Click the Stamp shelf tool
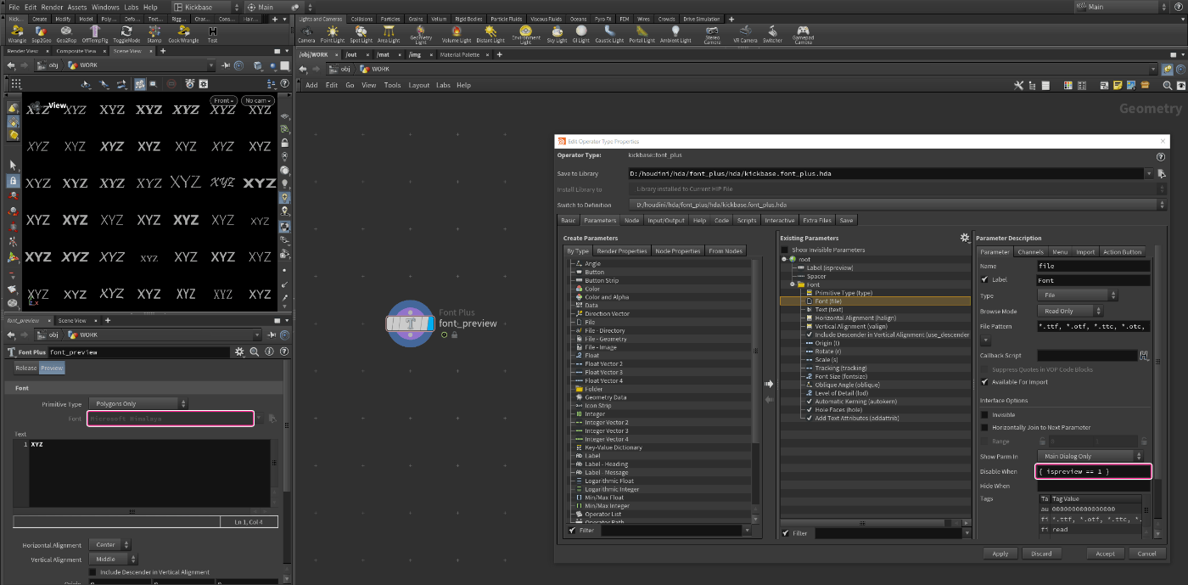The image size is (1188, 585). (x=154, y=34)
